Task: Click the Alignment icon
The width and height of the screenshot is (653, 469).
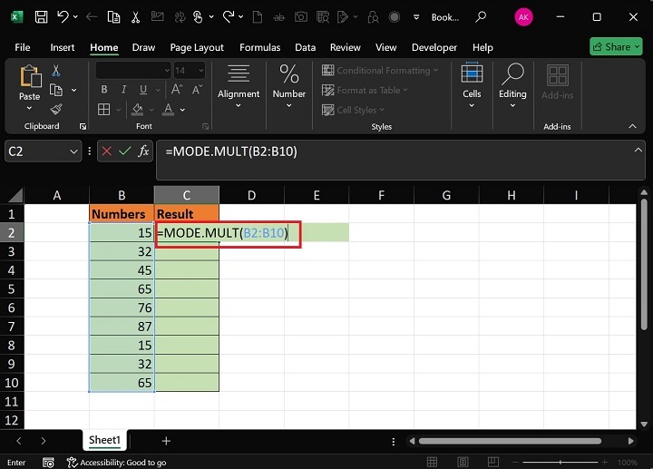Action: [239, 74]
